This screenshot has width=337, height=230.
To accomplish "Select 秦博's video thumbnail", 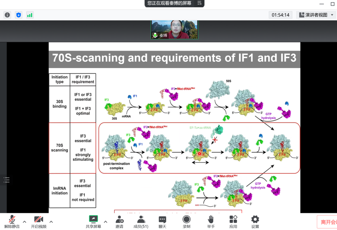I will click(174, 29).
